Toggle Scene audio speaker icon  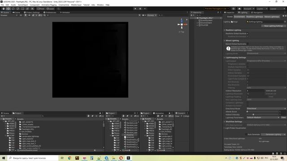(x=29, y=15)
